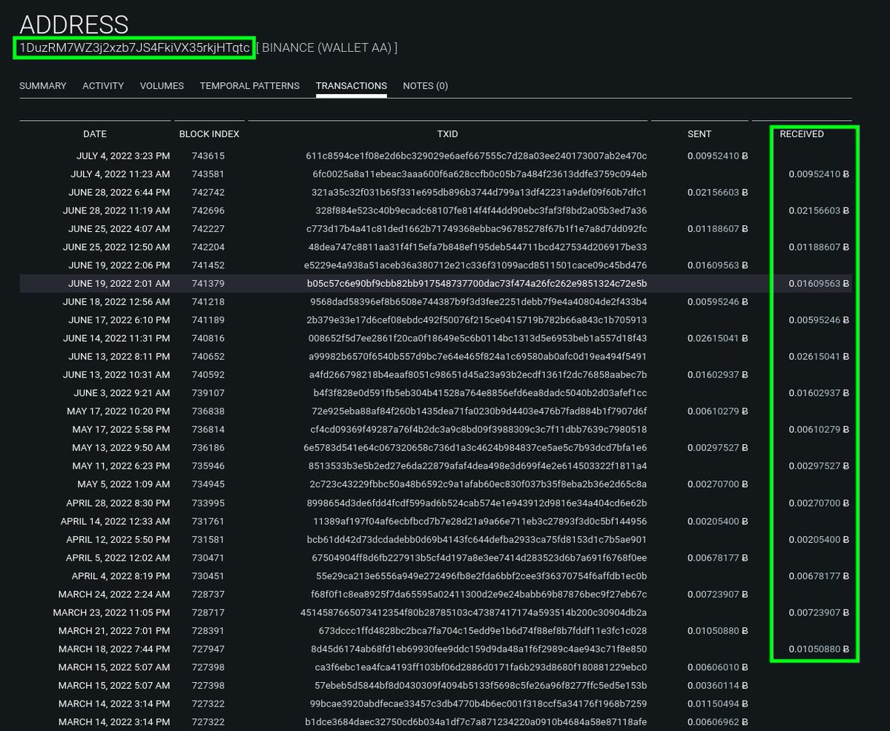
Task: Open transaction starting 67504904ff8d6fb2
Action: pos(479,558)
